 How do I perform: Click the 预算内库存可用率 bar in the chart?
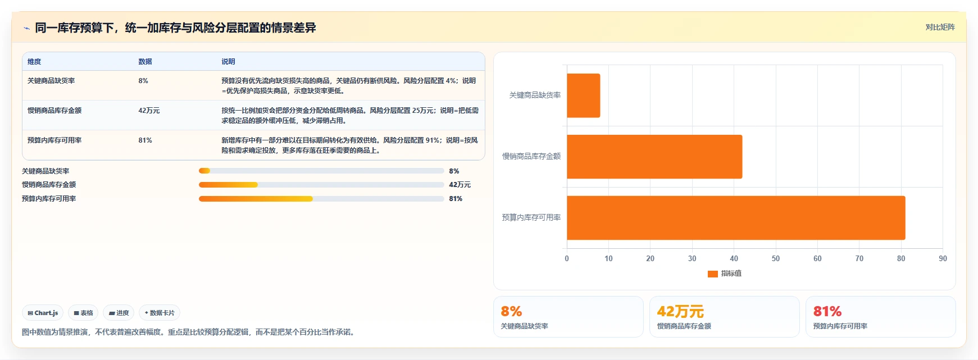point(736,218)
